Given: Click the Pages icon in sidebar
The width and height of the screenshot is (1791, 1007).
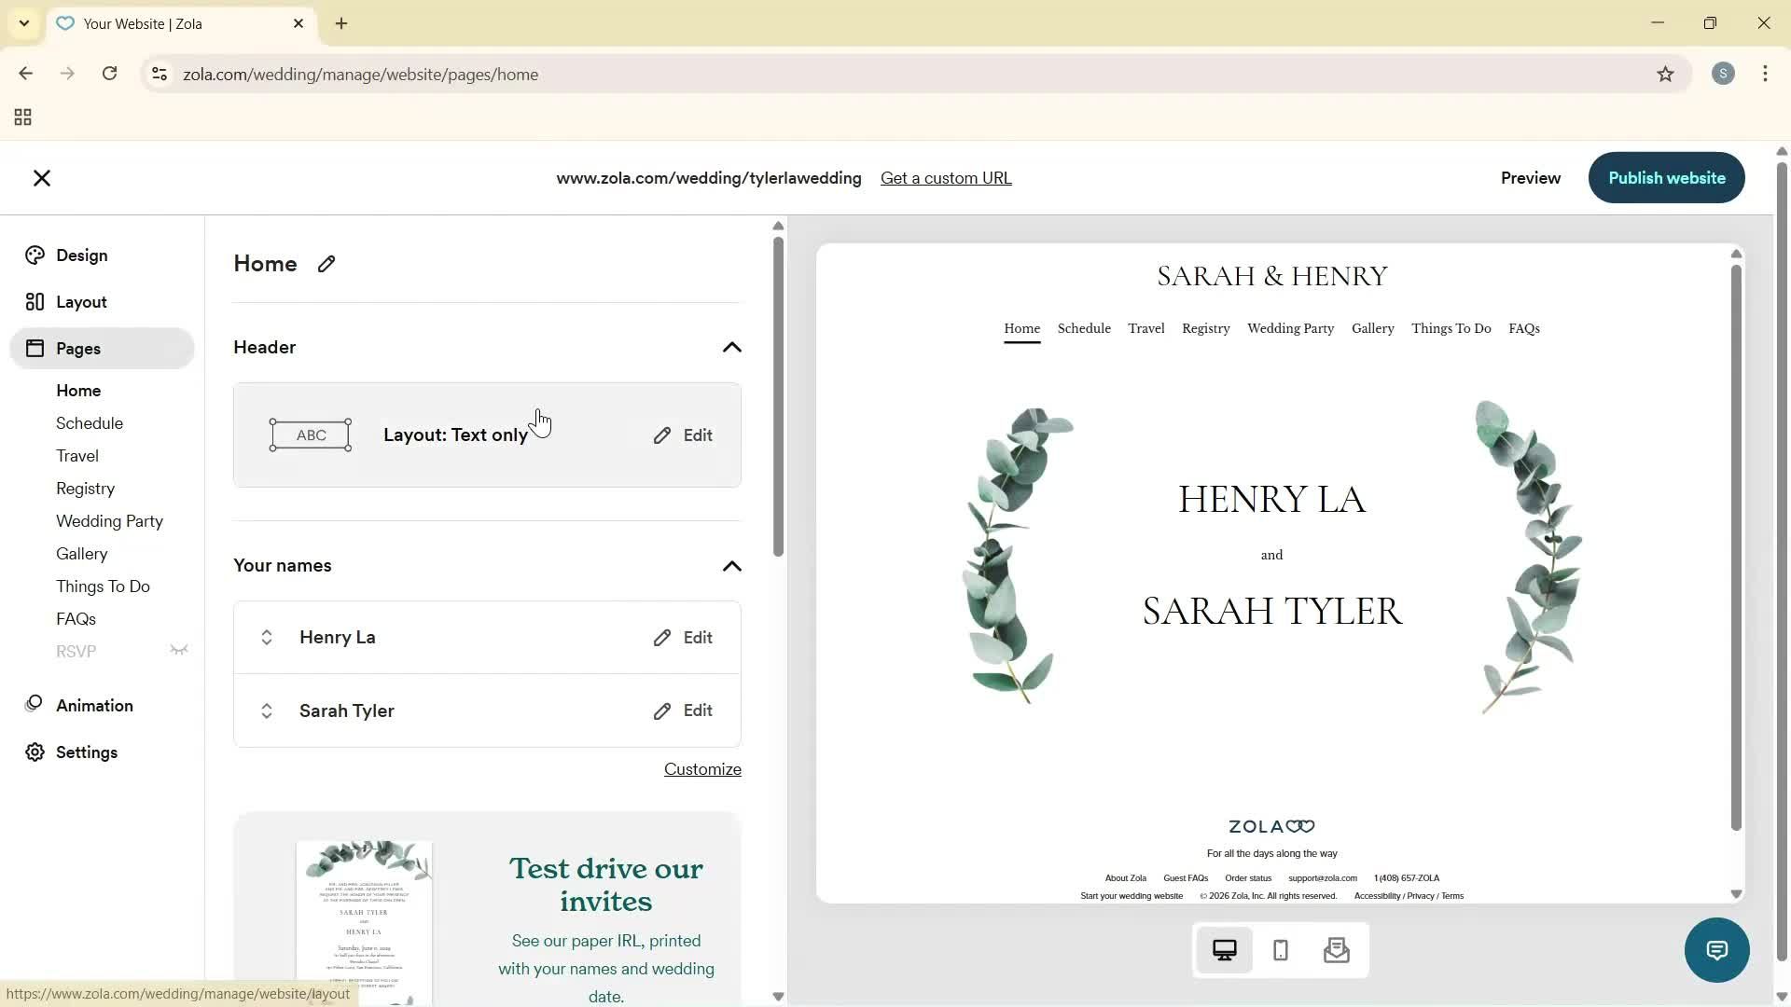Looking at the screenshot, I should coord(35,348).
